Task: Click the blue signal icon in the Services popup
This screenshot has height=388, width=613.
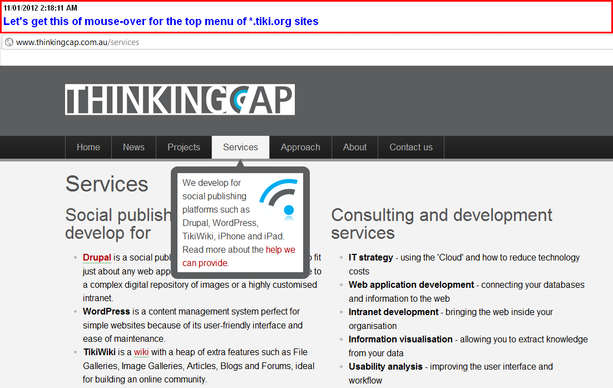Action: [x=278, y=198]
